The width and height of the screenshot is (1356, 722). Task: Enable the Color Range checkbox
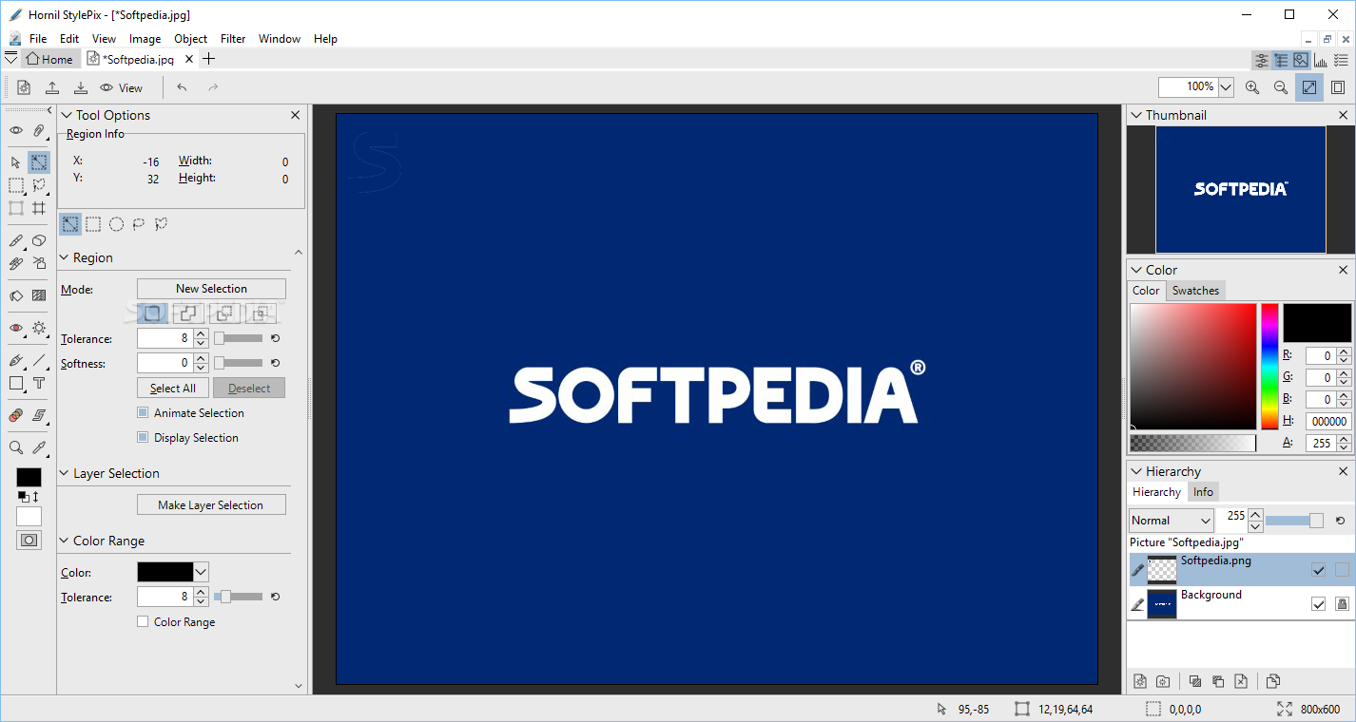pos(143,621)
